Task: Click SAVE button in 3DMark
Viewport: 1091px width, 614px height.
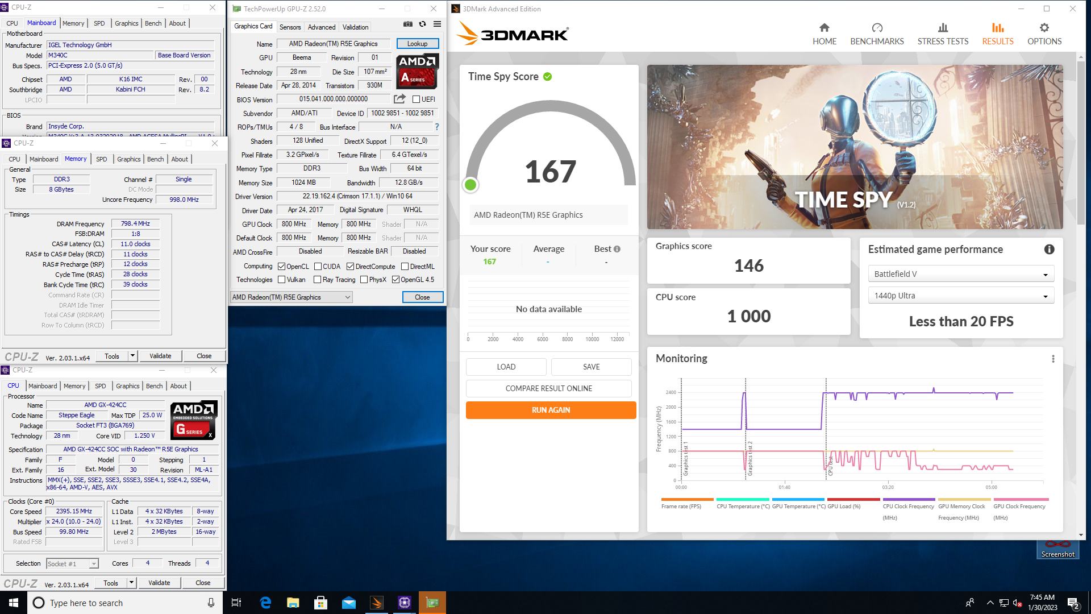Action: pyautogui.click(x=591, y=367)
